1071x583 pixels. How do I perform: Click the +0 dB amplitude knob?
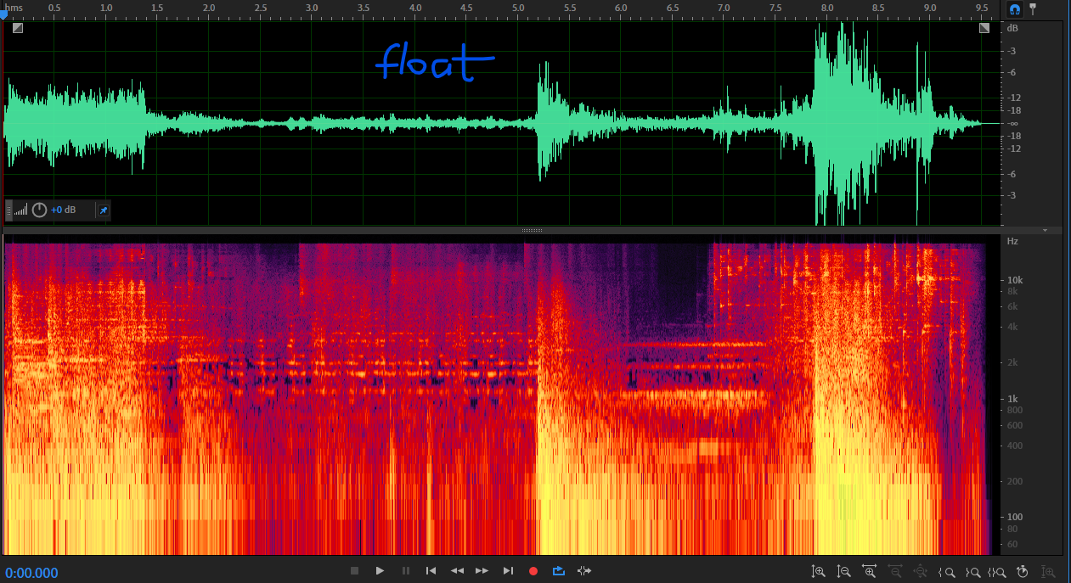39,210
